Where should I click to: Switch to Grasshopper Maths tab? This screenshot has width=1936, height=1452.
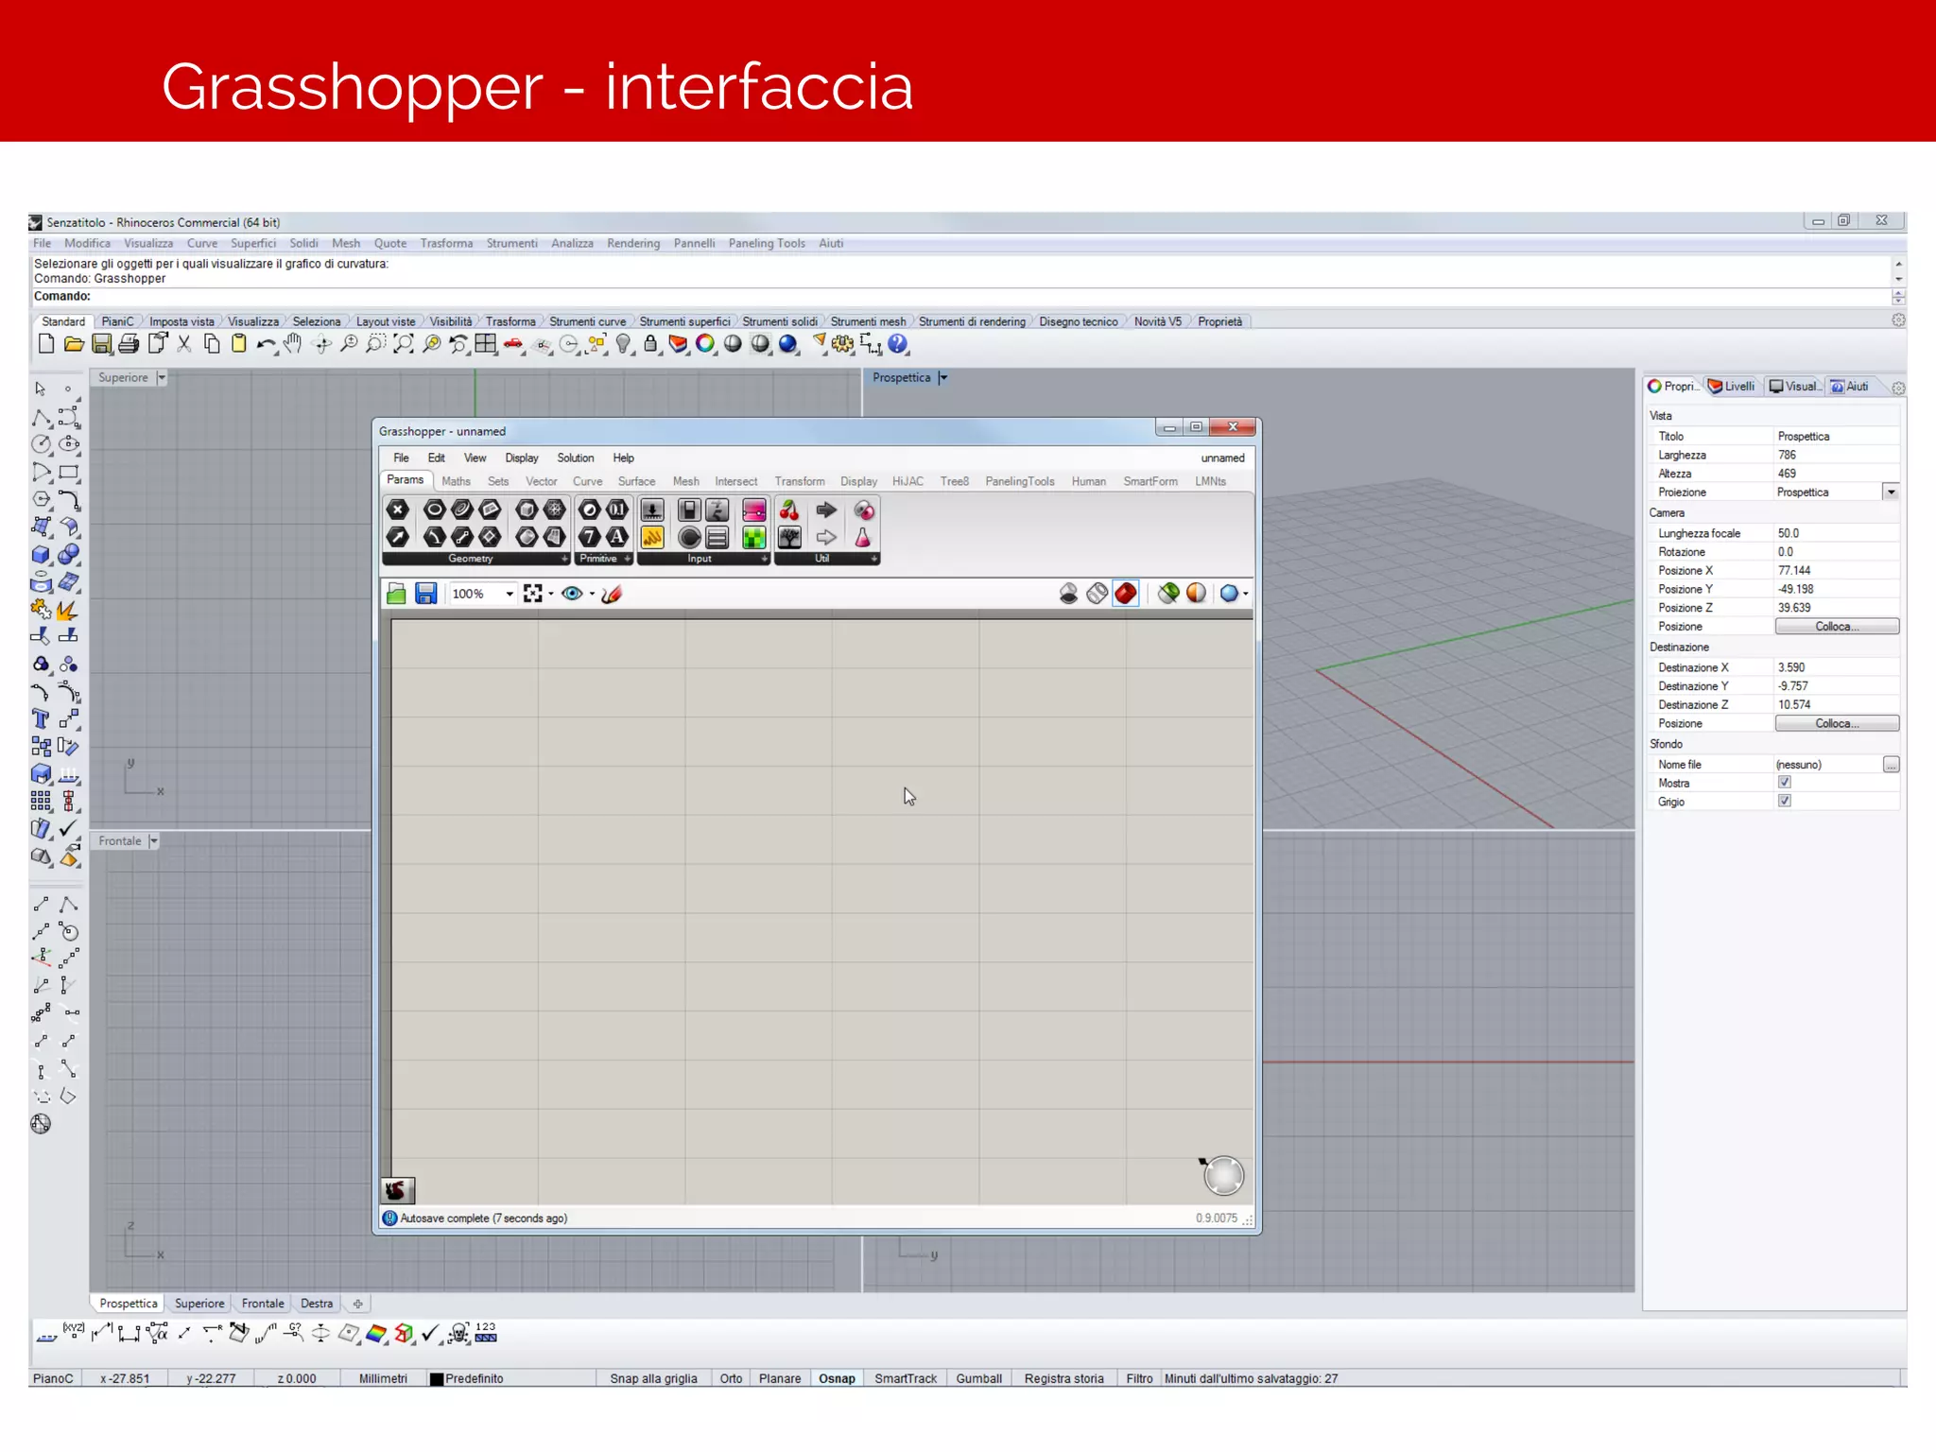(x=456, y=481)
